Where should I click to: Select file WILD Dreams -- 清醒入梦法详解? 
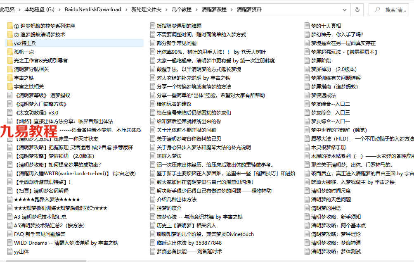coord(66,243)
